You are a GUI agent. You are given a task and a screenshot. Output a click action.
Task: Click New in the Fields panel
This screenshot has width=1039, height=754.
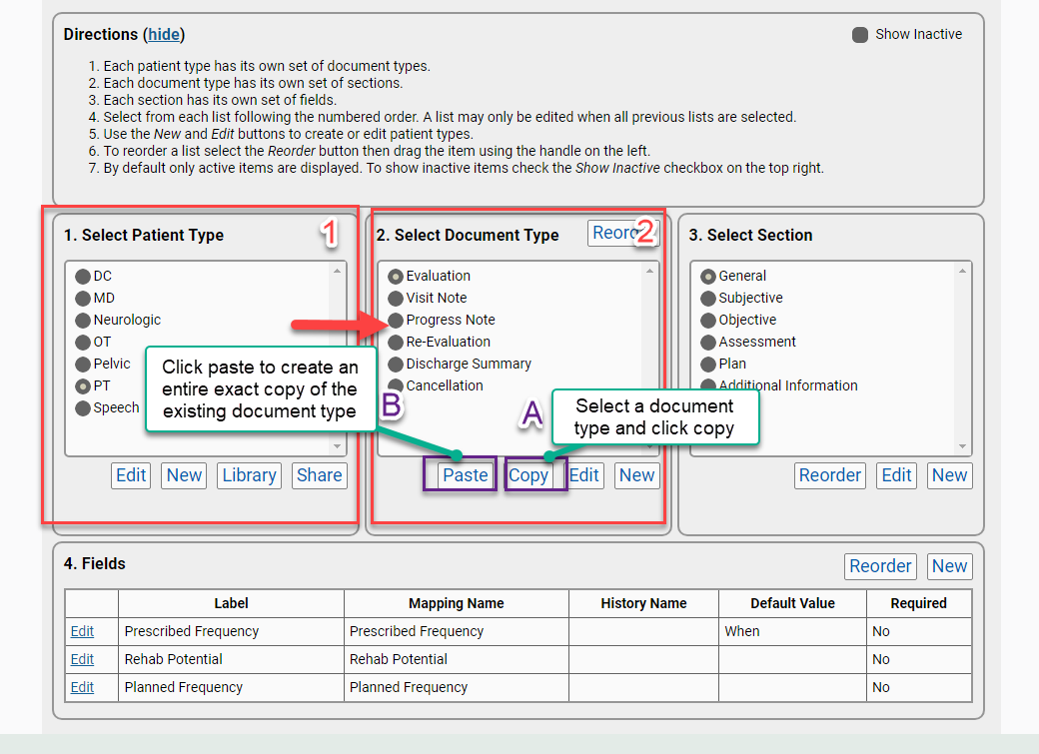[x=949, y=566]
